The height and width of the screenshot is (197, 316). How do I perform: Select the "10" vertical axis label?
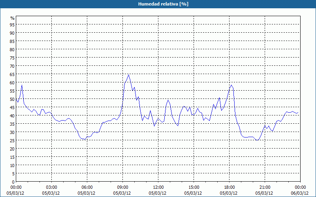12,165
